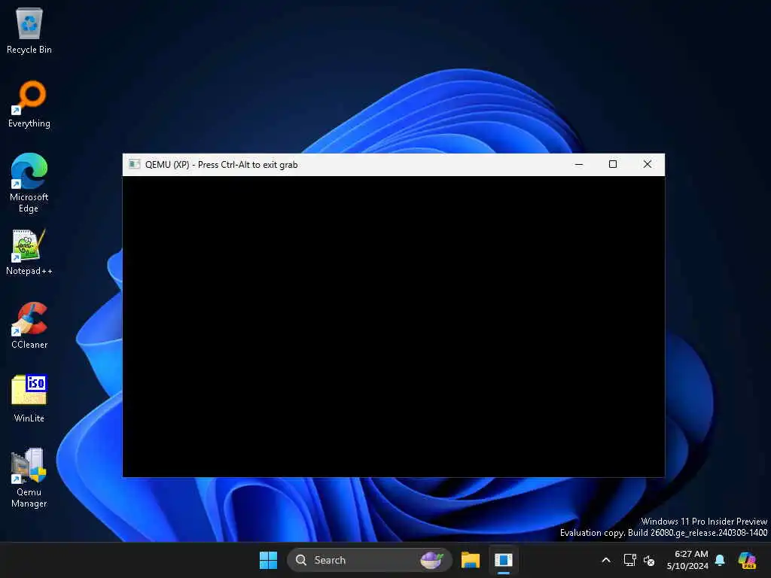Screen dimensions: 771x578
Task: Open the WinLite ISO folder icon
Action: point(29,399)
